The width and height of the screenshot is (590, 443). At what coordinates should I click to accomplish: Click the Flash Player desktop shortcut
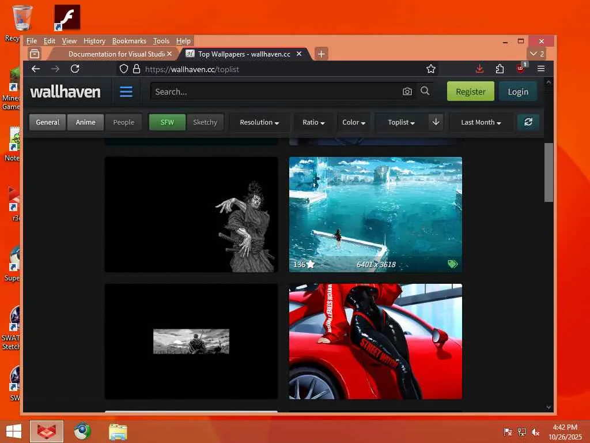tap(67, 18)
